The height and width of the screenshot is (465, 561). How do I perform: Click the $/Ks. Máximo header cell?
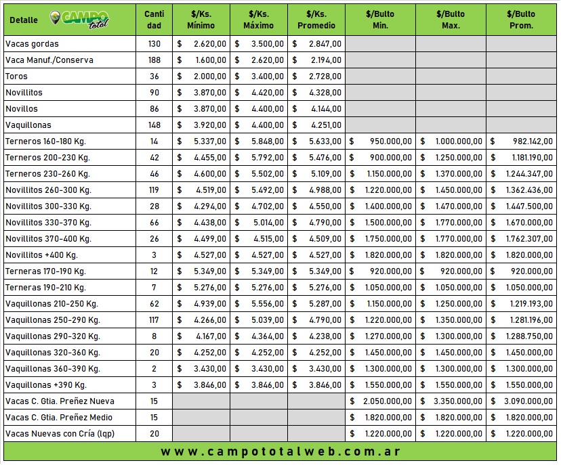258,20
